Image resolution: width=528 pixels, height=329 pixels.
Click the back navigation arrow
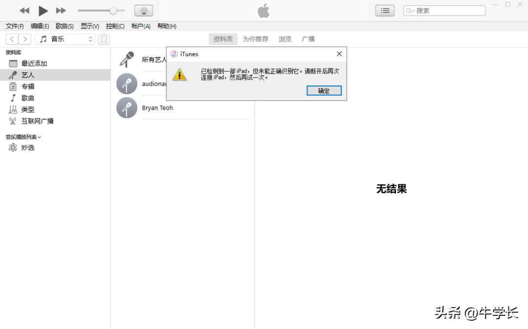(12, 39)
